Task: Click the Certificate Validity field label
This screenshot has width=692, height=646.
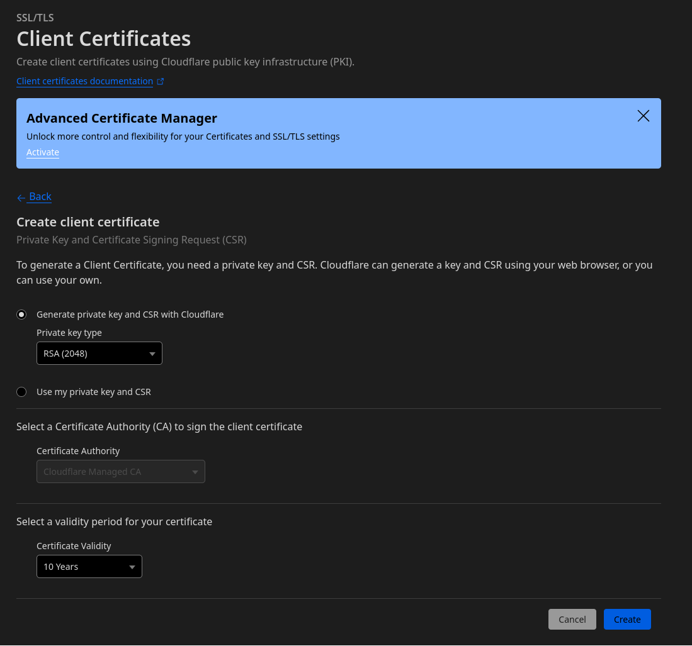Action: coord(74,546)
